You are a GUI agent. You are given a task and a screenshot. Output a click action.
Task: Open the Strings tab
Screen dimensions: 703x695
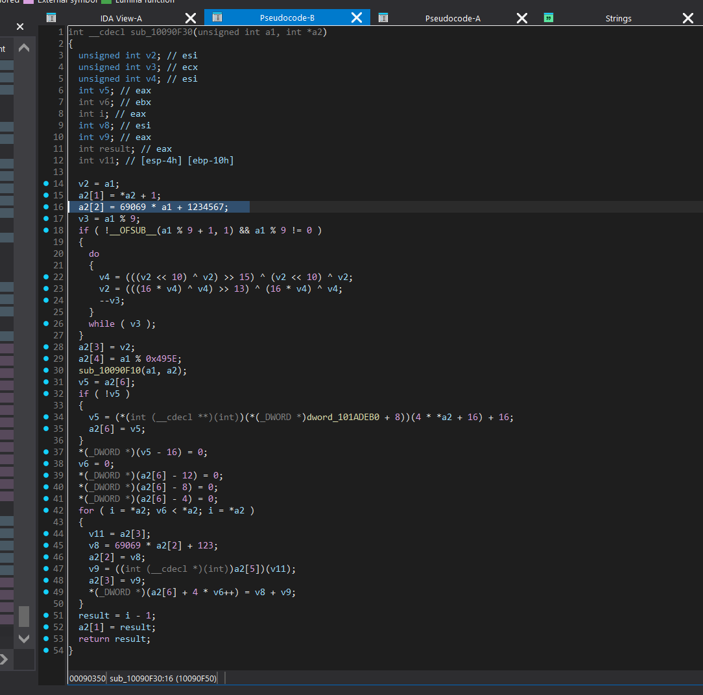[x=618, y=18]
